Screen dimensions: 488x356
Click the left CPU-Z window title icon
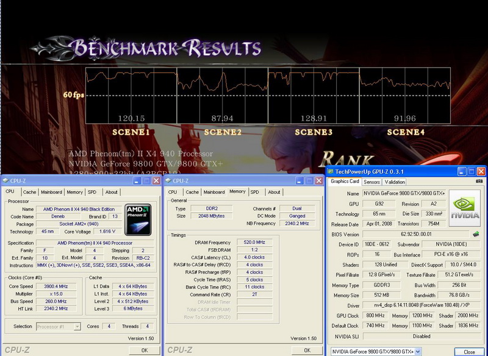click(5, 180)
